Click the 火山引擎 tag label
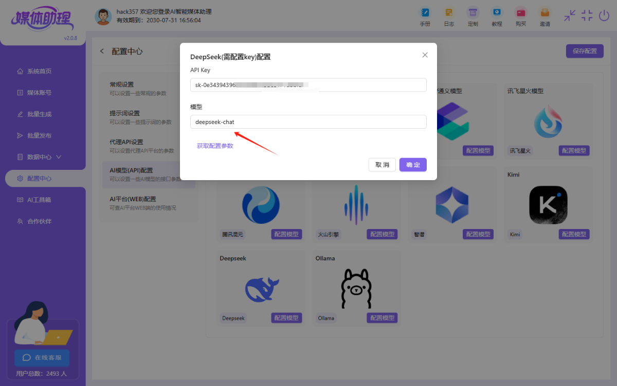This screenshot has height=386, width=617. [x=329, y=234]
